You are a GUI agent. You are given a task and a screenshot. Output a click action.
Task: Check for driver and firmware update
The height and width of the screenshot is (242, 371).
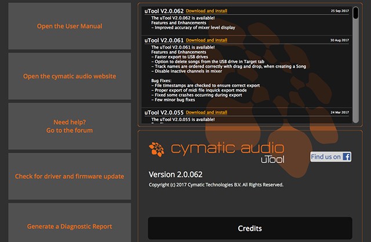tap(70, 176)
